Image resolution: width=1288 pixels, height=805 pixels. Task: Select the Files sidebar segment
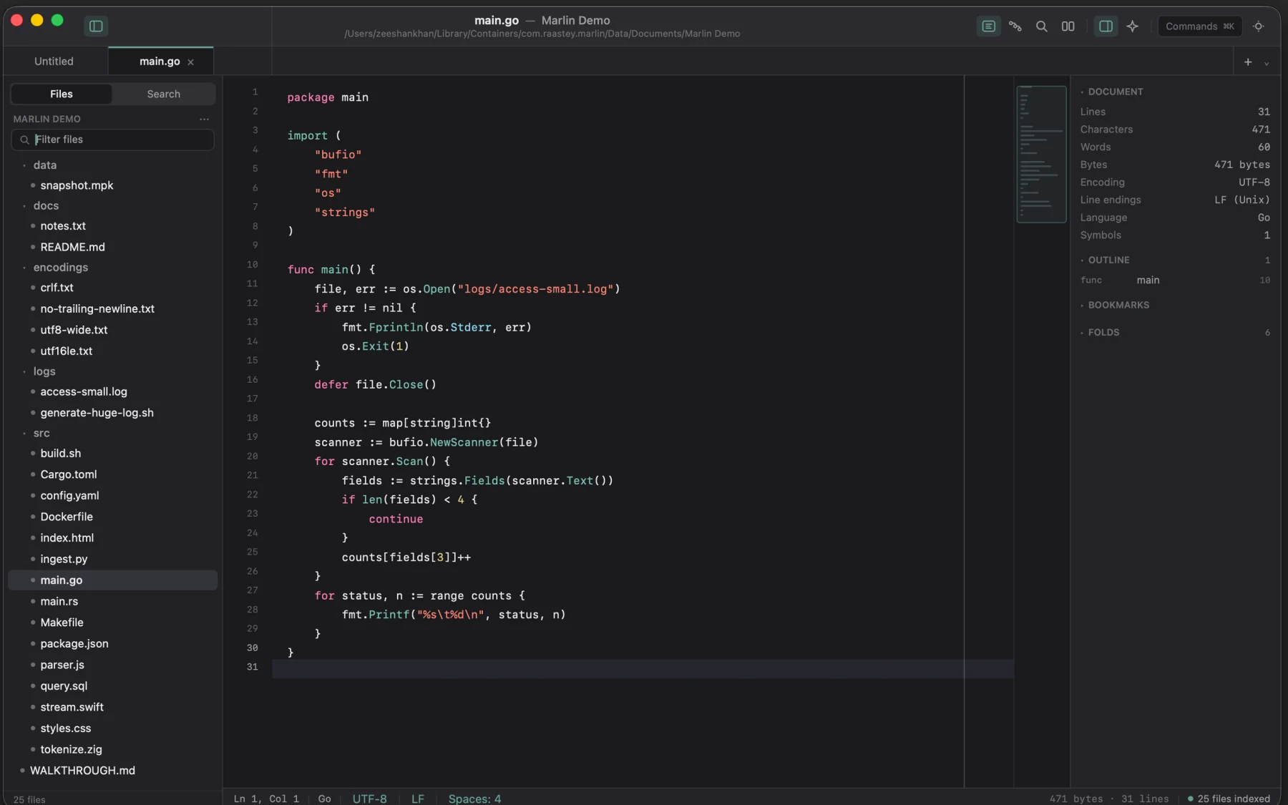[62, 94]
